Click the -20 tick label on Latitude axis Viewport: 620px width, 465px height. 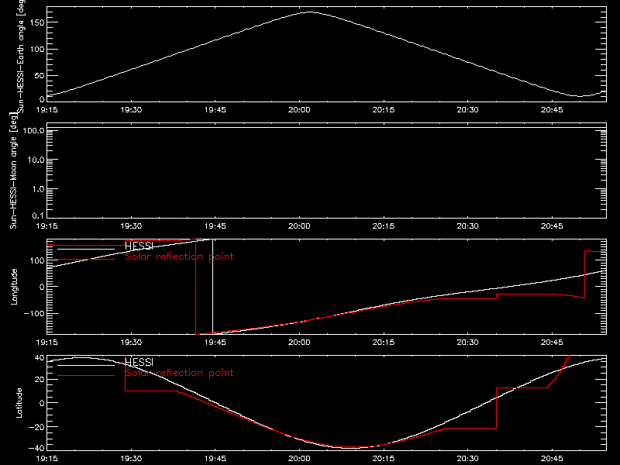pos(36,427)
